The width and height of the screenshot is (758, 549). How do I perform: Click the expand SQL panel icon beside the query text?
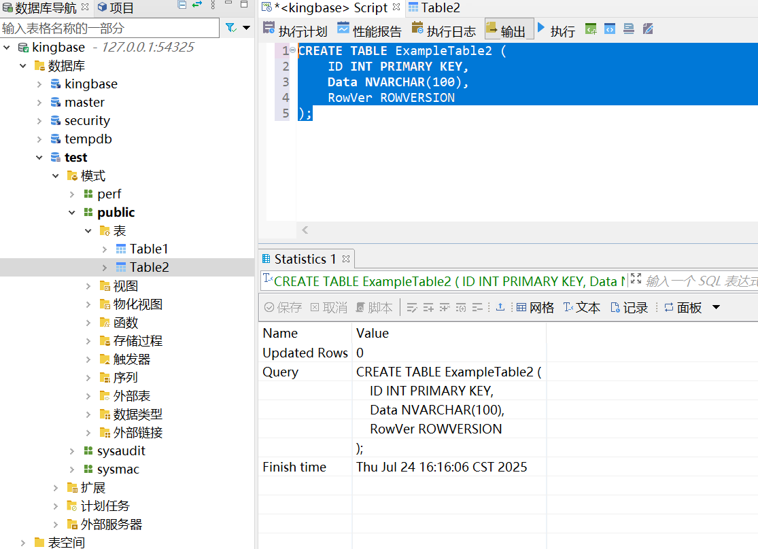636,279
